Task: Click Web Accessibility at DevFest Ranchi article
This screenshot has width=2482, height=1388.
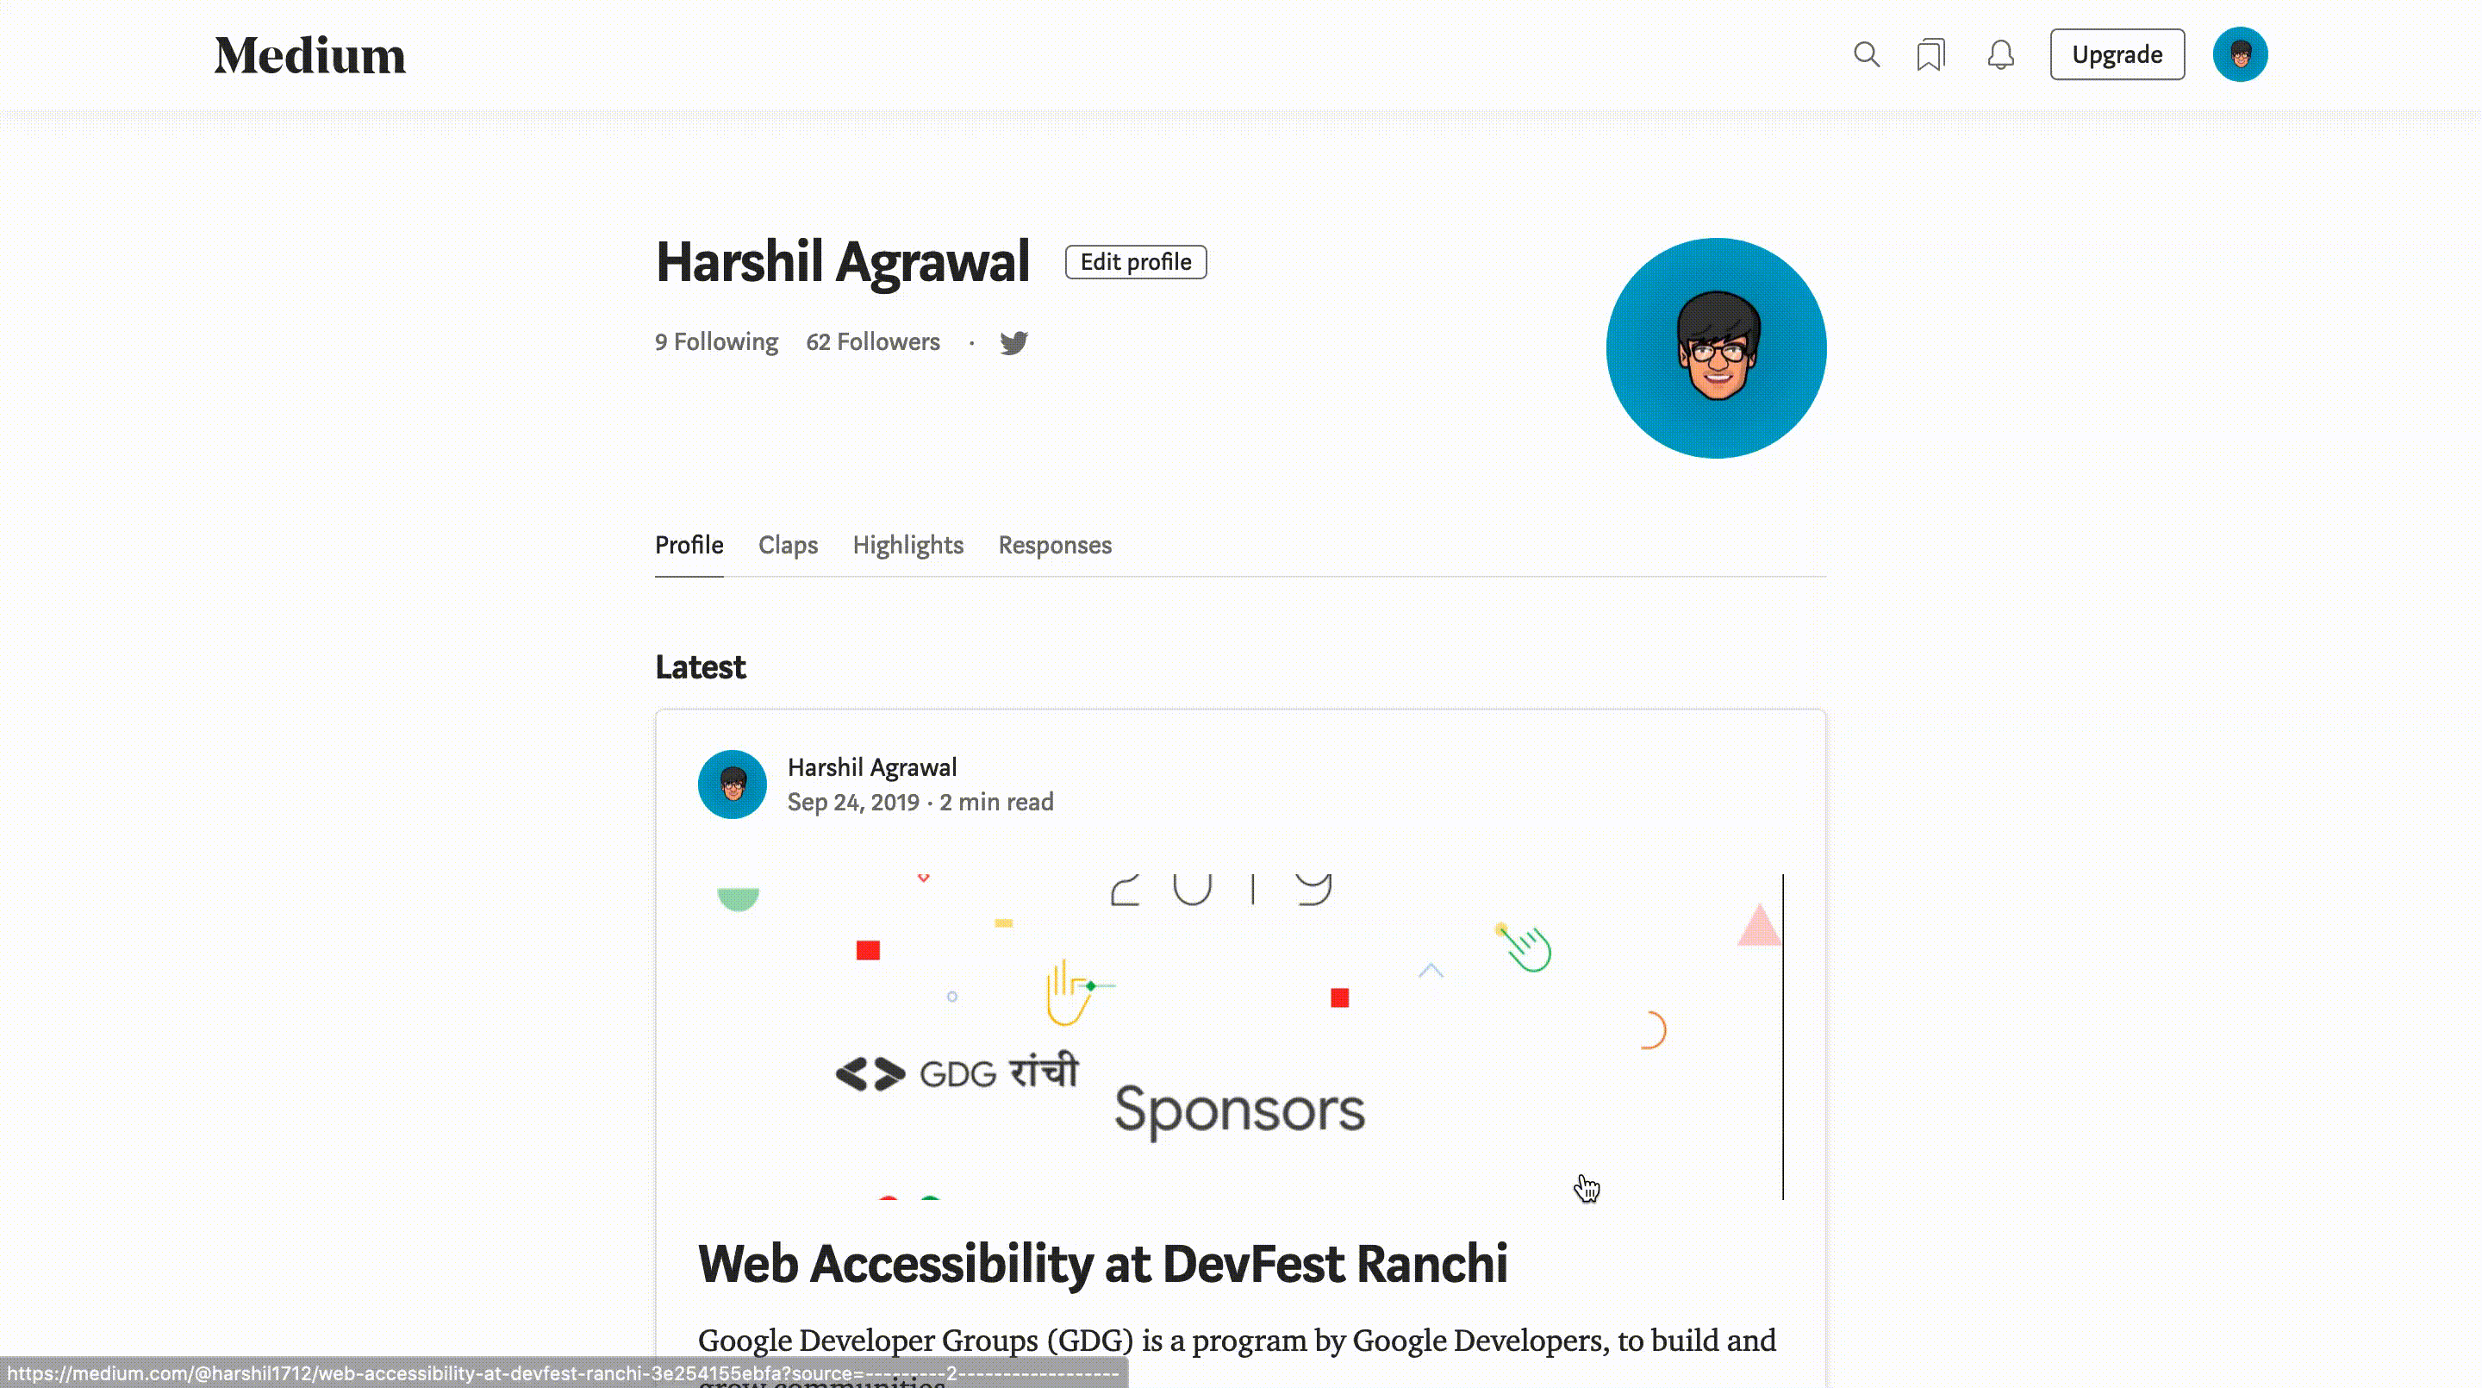Action: coord(1103,1264)
